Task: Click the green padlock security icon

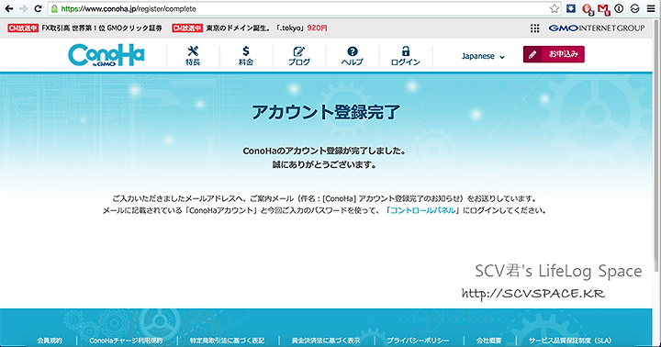Action: [54, 8]
